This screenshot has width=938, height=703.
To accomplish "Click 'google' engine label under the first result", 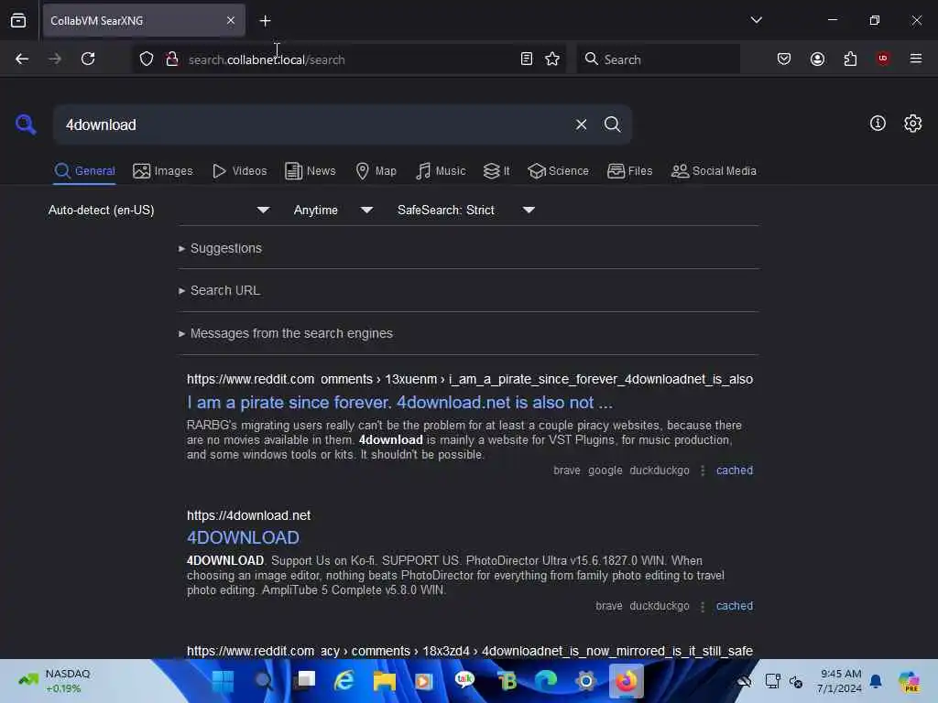I will tap(605, 470).
